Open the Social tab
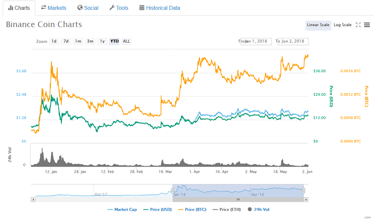Viewport: 374px width, 220px height. click(x=87, y=8)
